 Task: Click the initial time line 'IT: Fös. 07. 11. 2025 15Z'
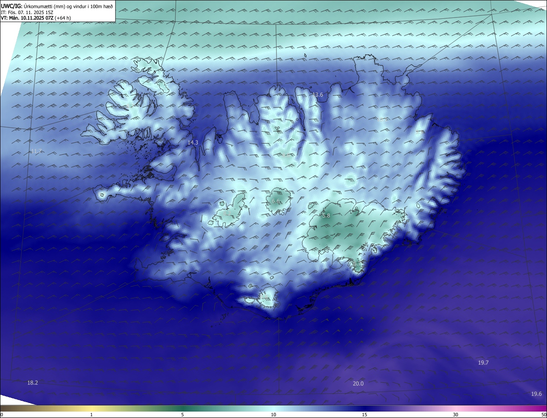[x=27, y=12]
